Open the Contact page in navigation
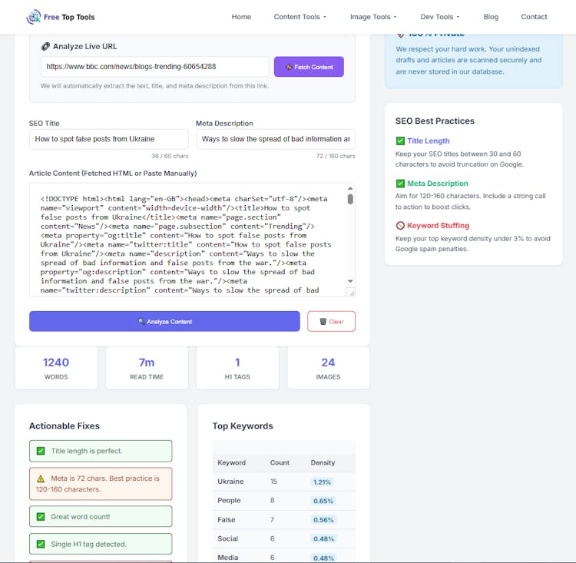Viewport: 576px width, 563px height. (x=534, y=17)
